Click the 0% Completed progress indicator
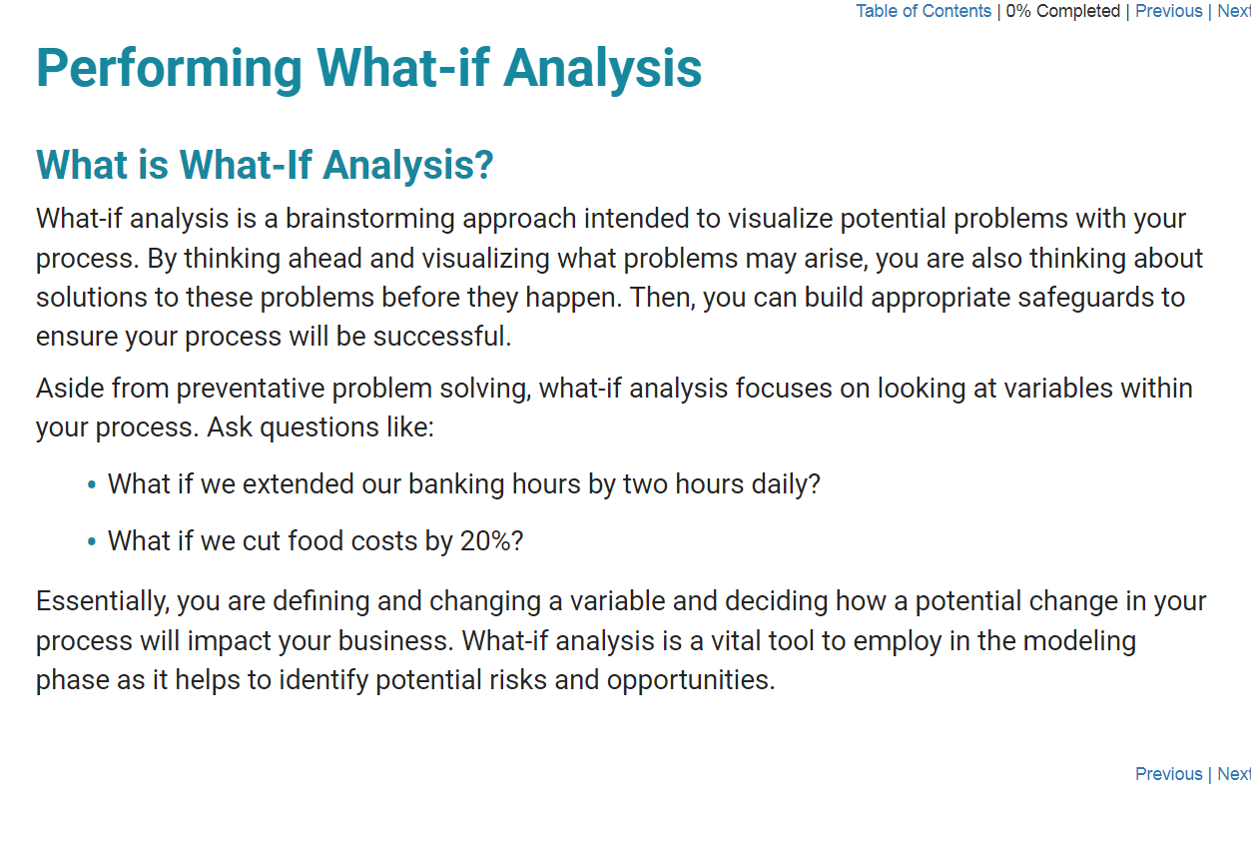 (1063, 11)
